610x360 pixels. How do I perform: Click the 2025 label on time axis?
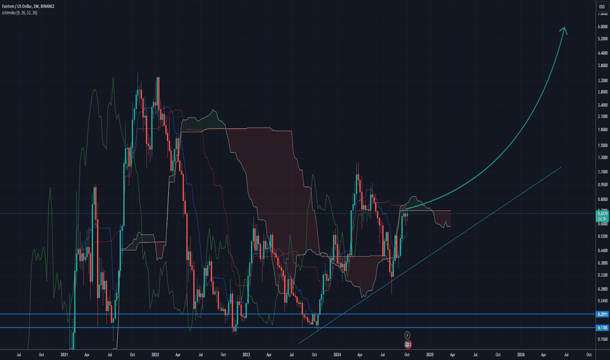430,355
